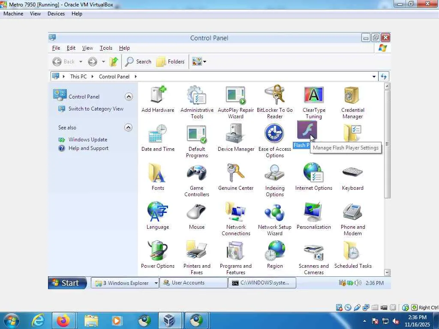Open the File menu in Control Panel
This screenshot has height=329, width=439.
pyautogui.click(x=56, y=48)
